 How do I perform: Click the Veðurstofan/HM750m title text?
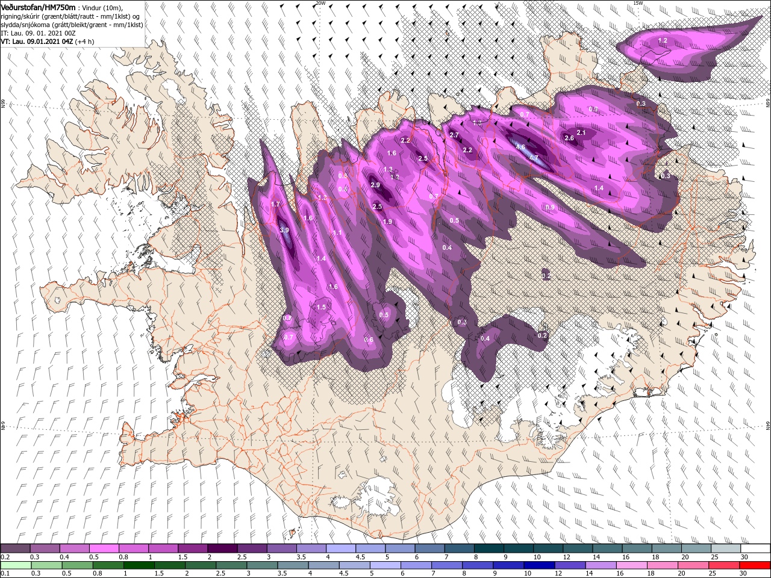(x=37, y=7)
